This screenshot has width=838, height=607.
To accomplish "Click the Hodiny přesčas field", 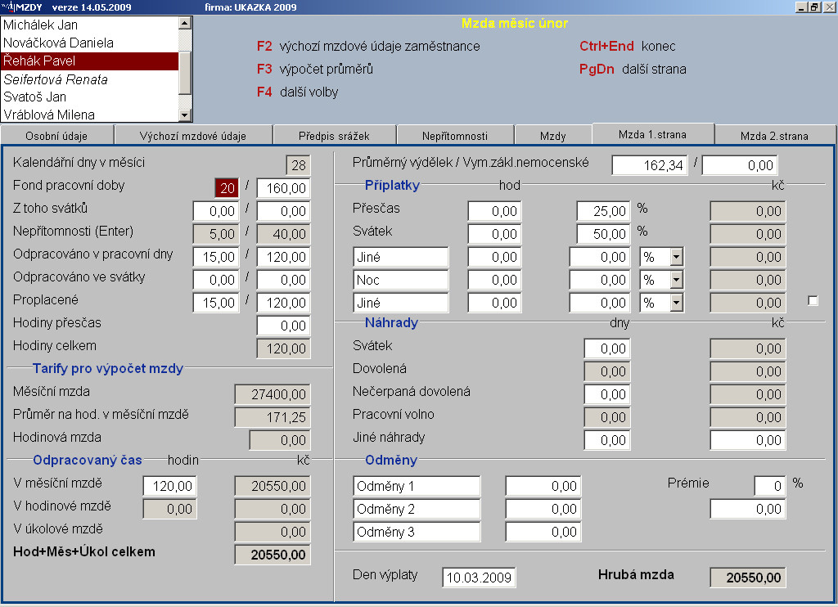I will [x=284, y=326].
